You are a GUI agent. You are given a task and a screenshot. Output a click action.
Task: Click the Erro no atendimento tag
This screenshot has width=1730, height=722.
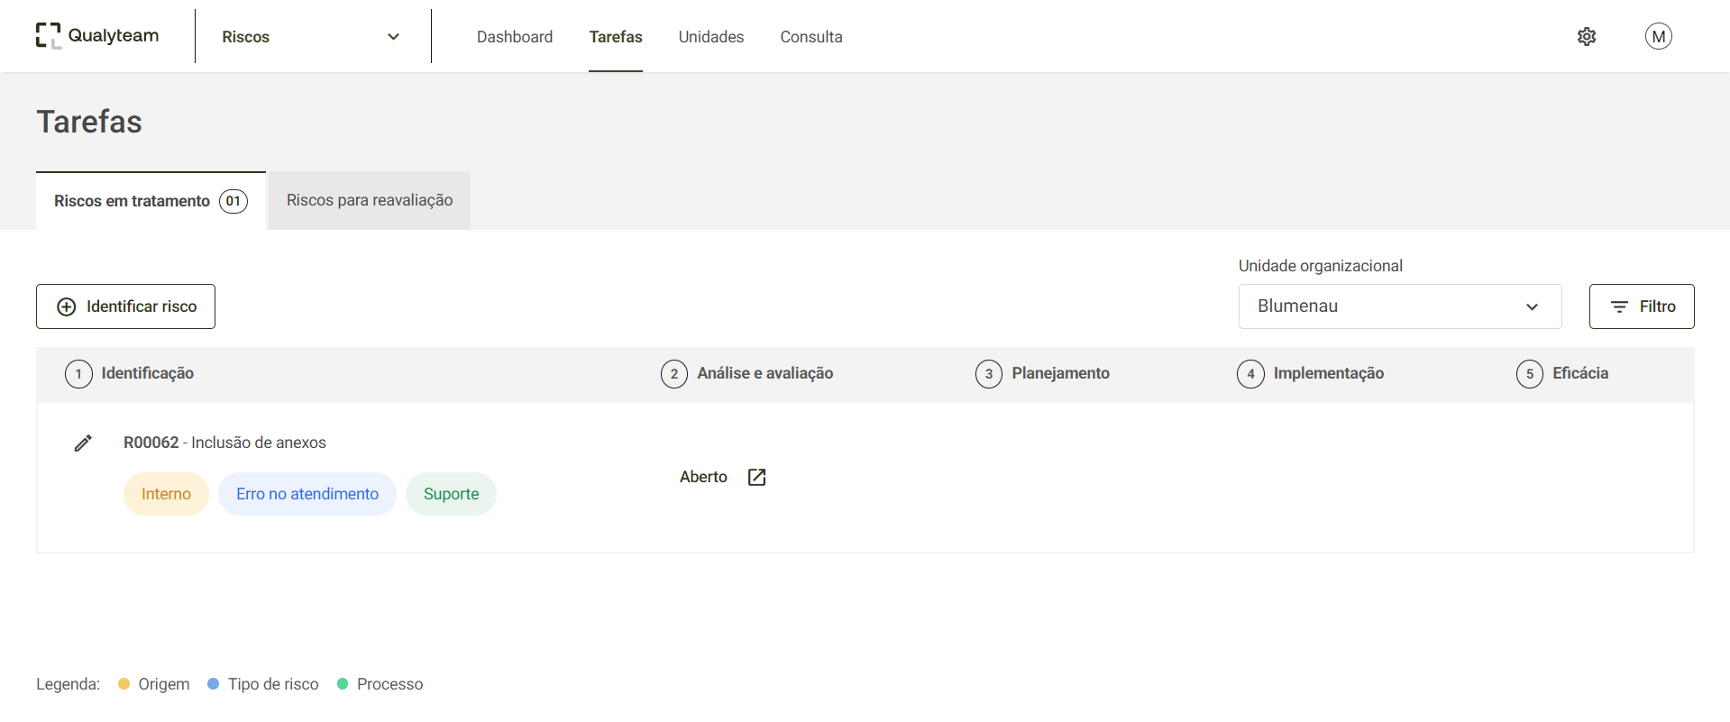[307, 494]
